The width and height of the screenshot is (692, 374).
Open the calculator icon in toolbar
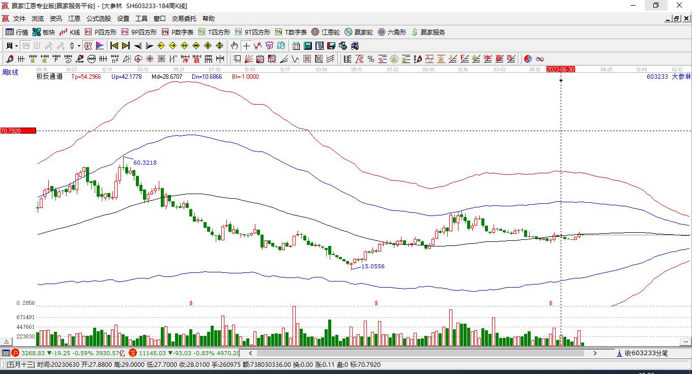click(307, 46)
